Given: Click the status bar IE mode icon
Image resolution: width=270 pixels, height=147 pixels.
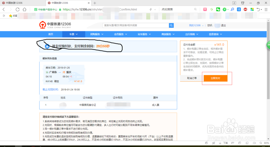Looking at the screenshot, I should [x=239, y=143].
